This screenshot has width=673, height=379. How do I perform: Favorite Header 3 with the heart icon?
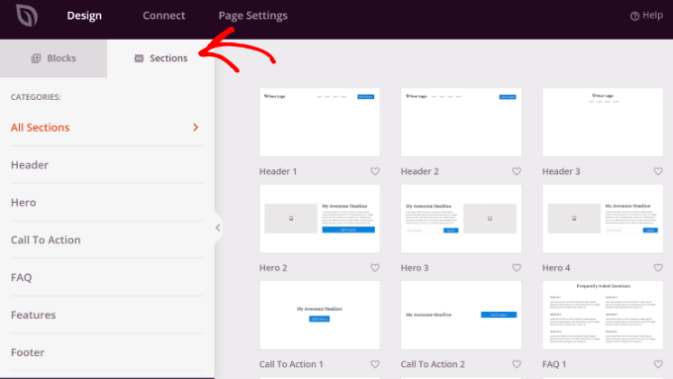coord(658,171)
